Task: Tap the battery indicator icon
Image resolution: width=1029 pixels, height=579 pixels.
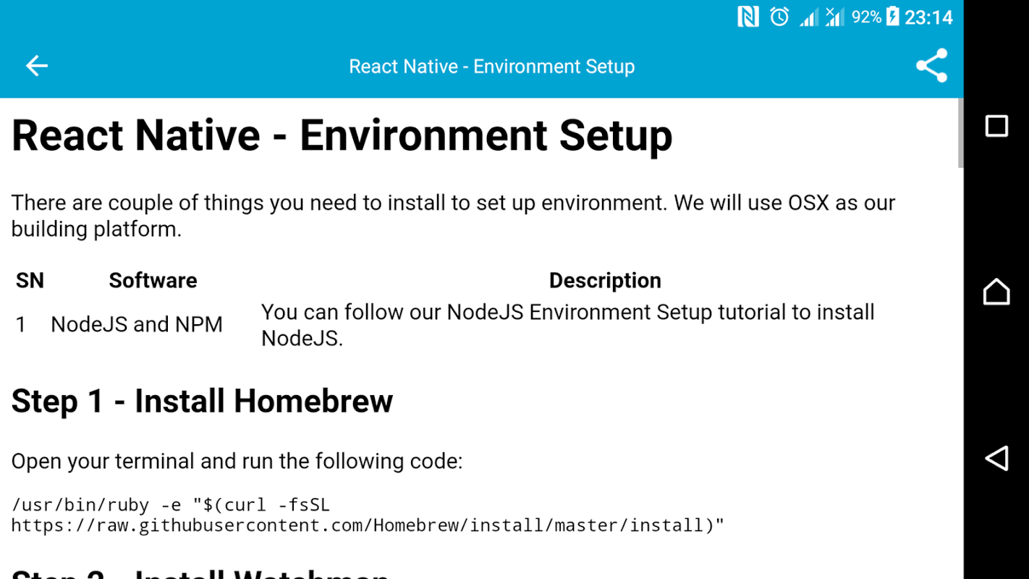Action: click(x=892, y=17)
